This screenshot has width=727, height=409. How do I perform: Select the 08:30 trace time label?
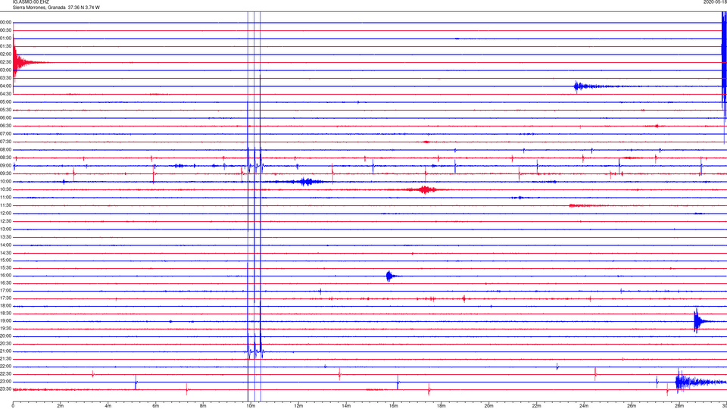(5, 158)
